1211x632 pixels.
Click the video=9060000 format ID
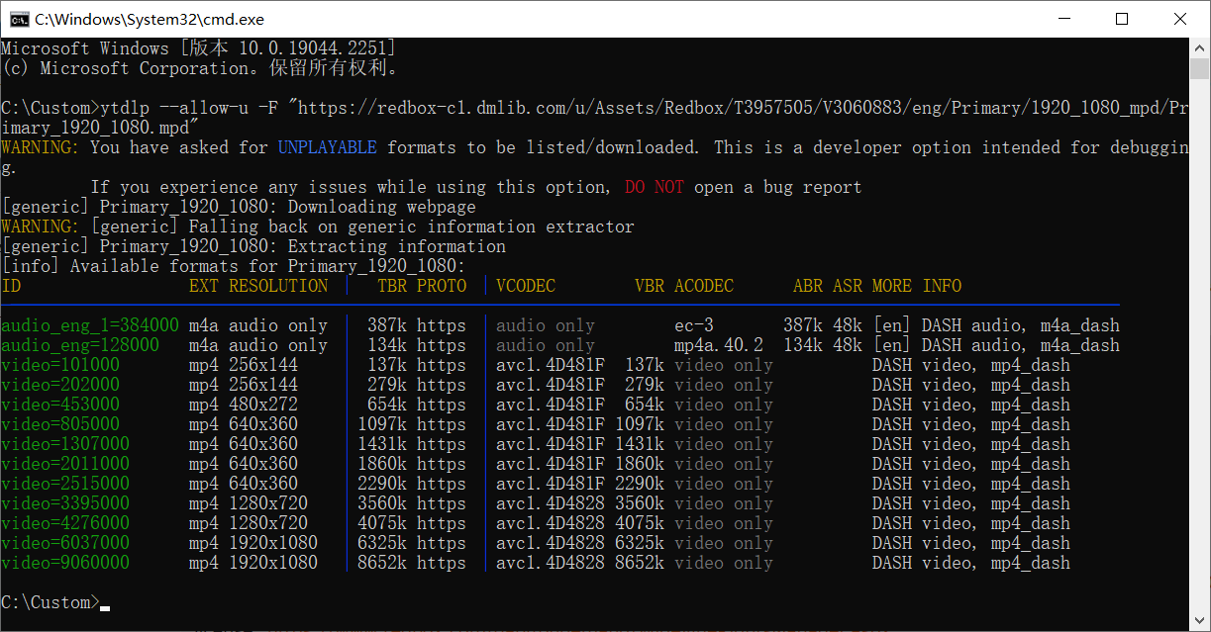tap(65, 563)
